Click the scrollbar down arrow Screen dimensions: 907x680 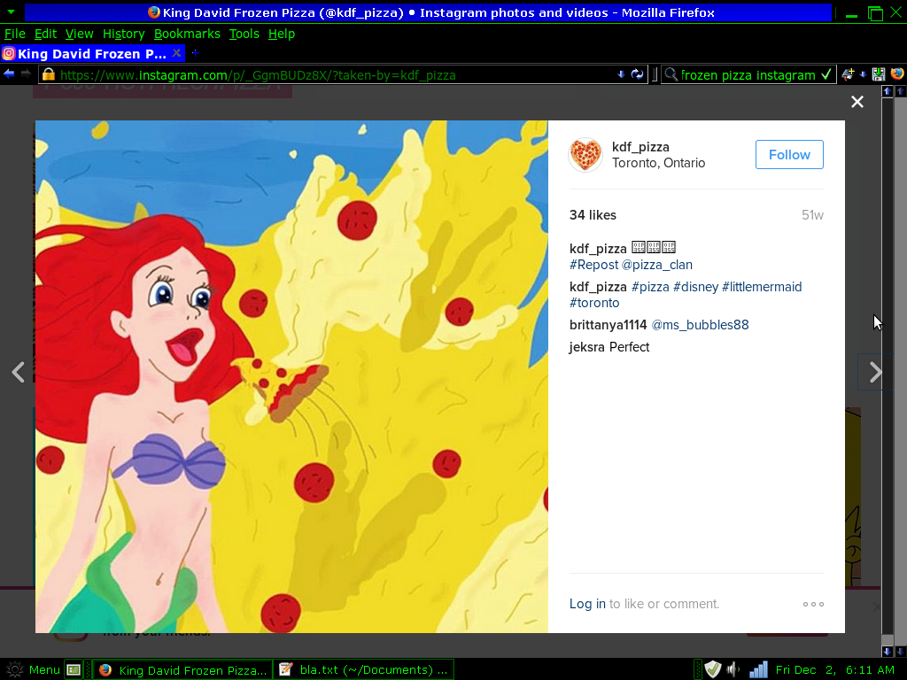tap(888, 651)
